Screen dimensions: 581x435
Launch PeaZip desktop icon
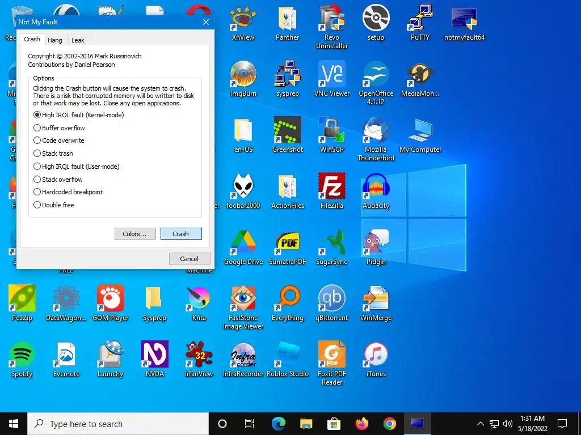click(22, 304)
